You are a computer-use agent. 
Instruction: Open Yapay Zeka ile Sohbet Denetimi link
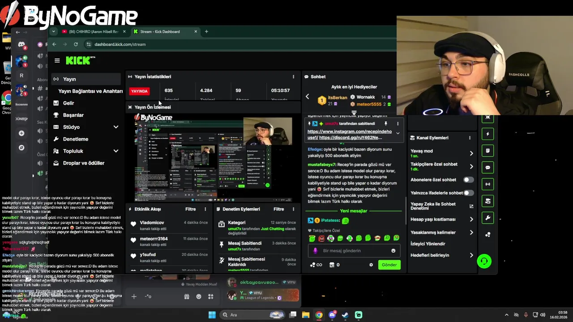(442, 206)
